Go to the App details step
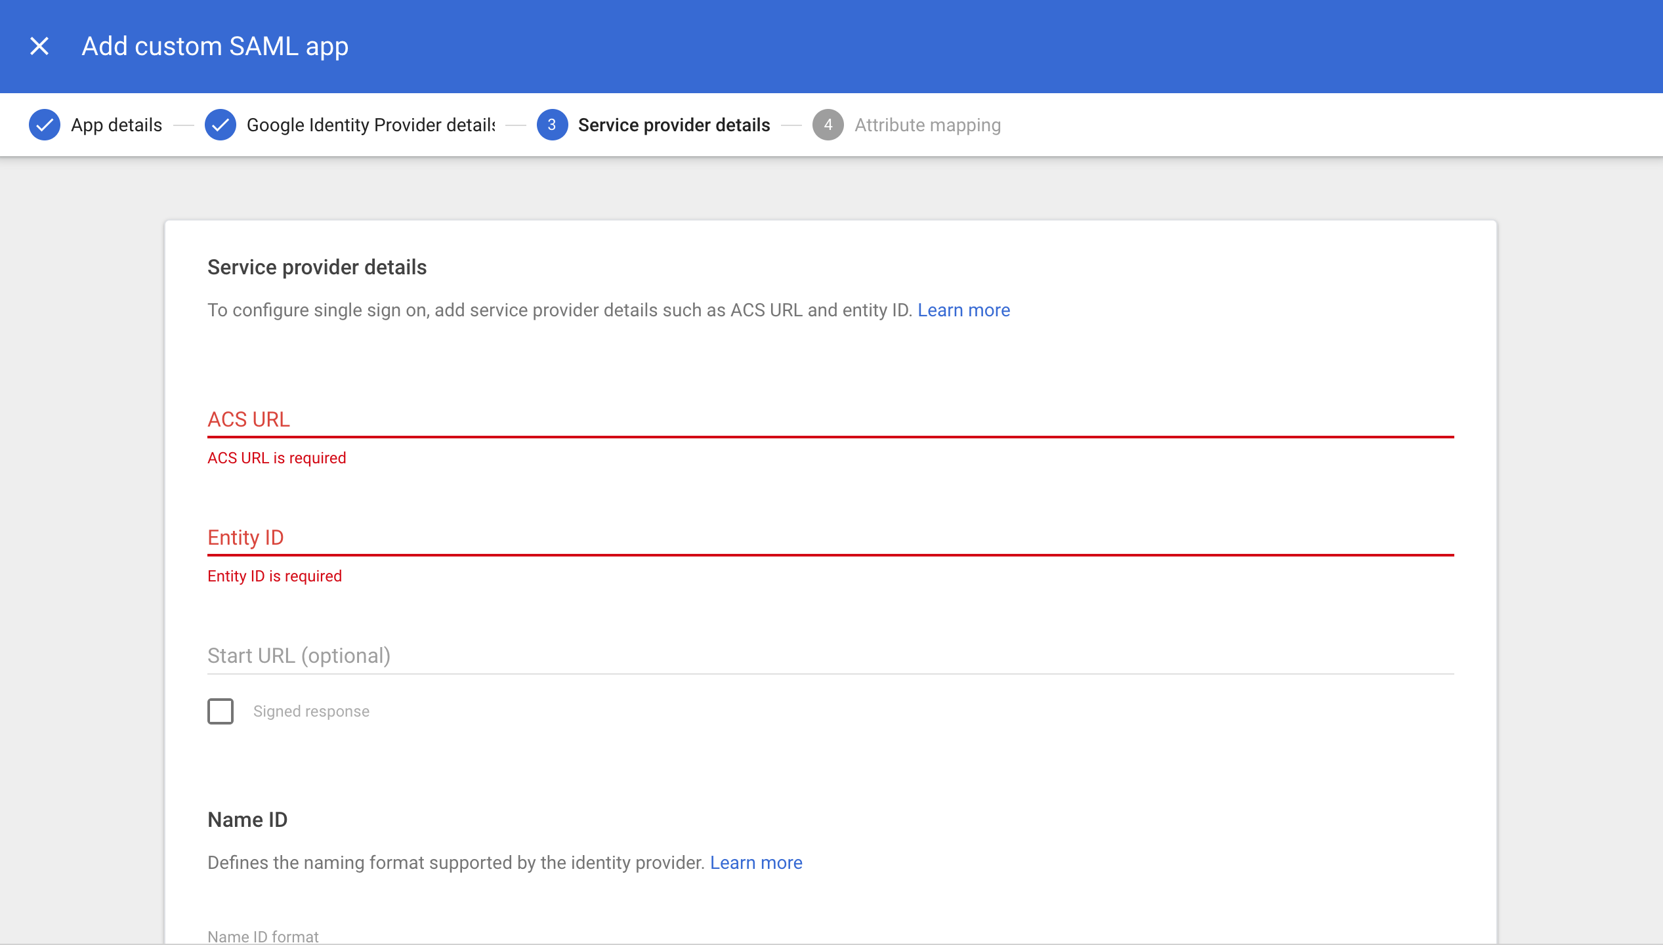 tap(116, 125)
